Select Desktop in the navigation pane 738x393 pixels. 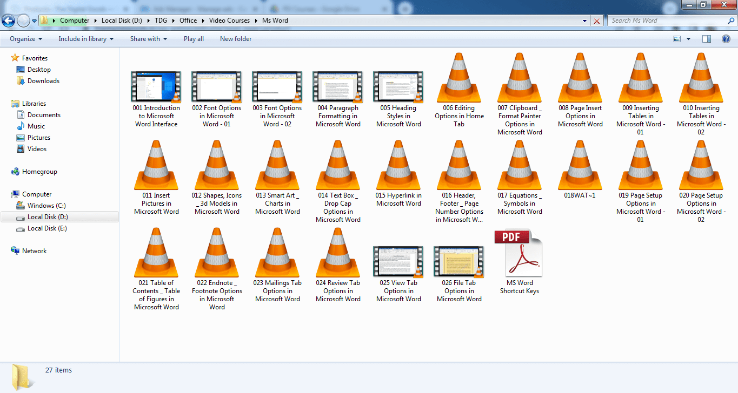tap(39, 70)
